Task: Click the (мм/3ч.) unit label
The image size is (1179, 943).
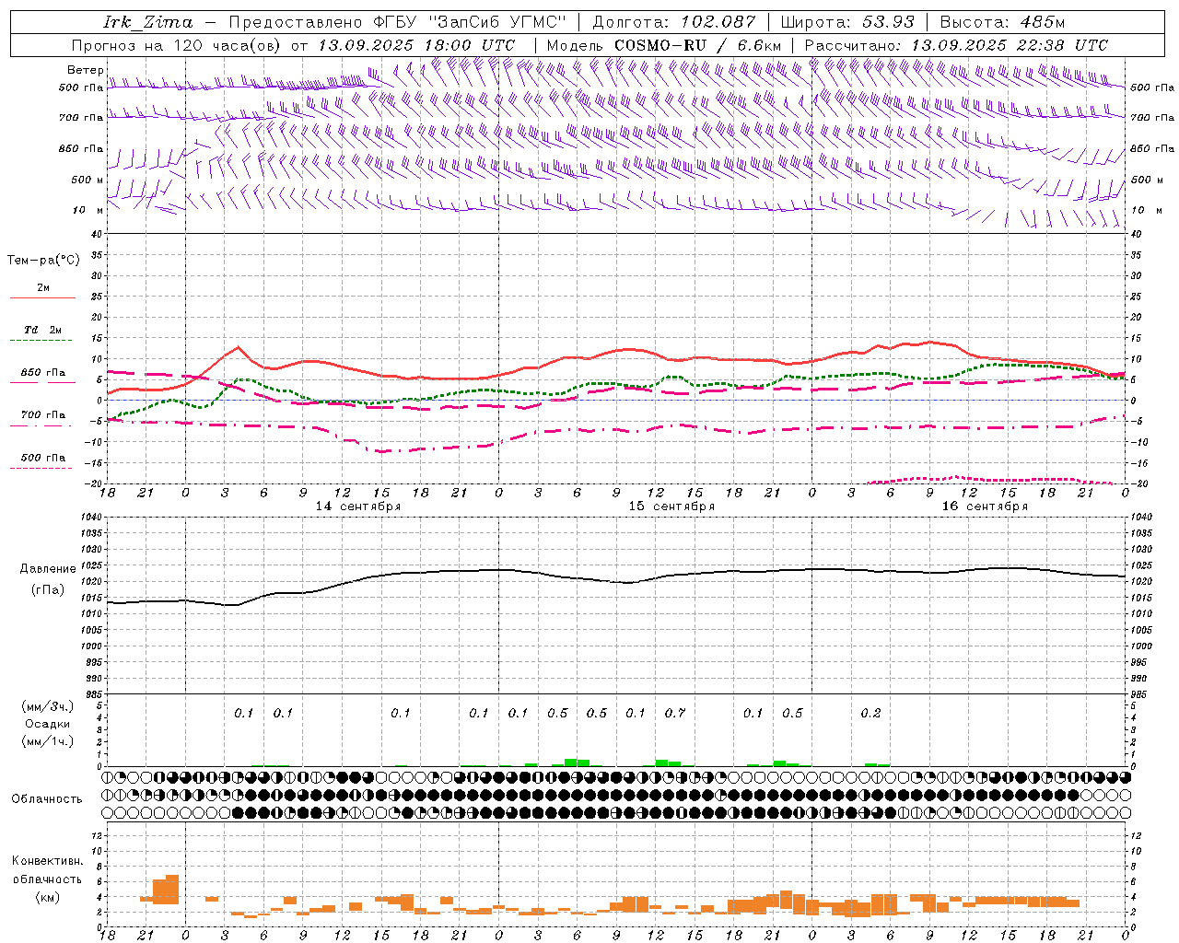Action: [47, 706]
